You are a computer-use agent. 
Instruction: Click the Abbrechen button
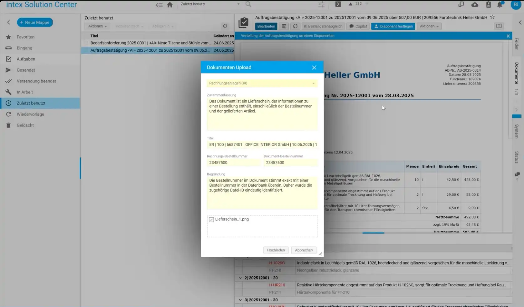point(304,250)
